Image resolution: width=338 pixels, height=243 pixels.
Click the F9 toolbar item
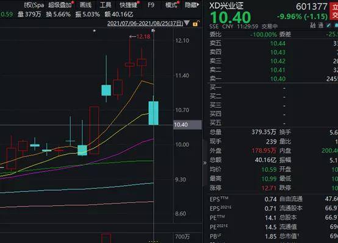151,5
